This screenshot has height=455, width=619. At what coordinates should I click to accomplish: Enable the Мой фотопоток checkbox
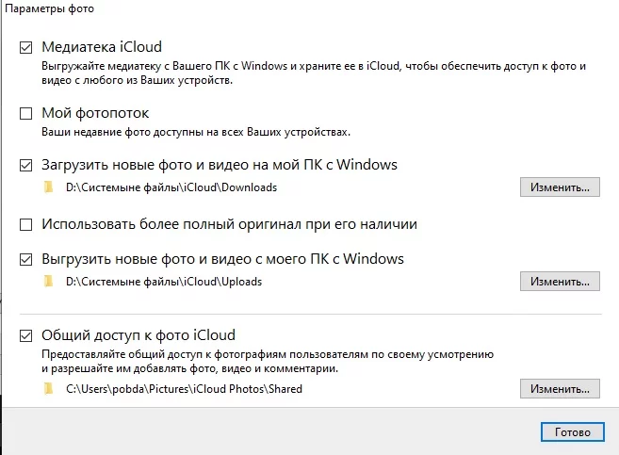(x=25, y=114)
